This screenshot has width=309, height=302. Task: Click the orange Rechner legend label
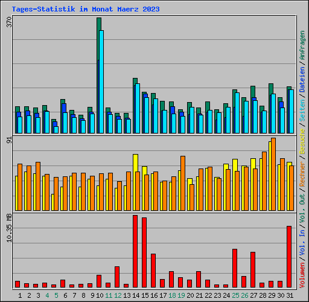(x=302, y=173)
